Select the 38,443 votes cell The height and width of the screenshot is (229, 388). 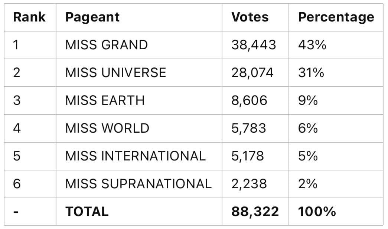tap(254, 45)
